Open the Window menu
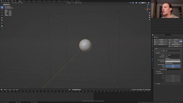 [x=12, y=1]
